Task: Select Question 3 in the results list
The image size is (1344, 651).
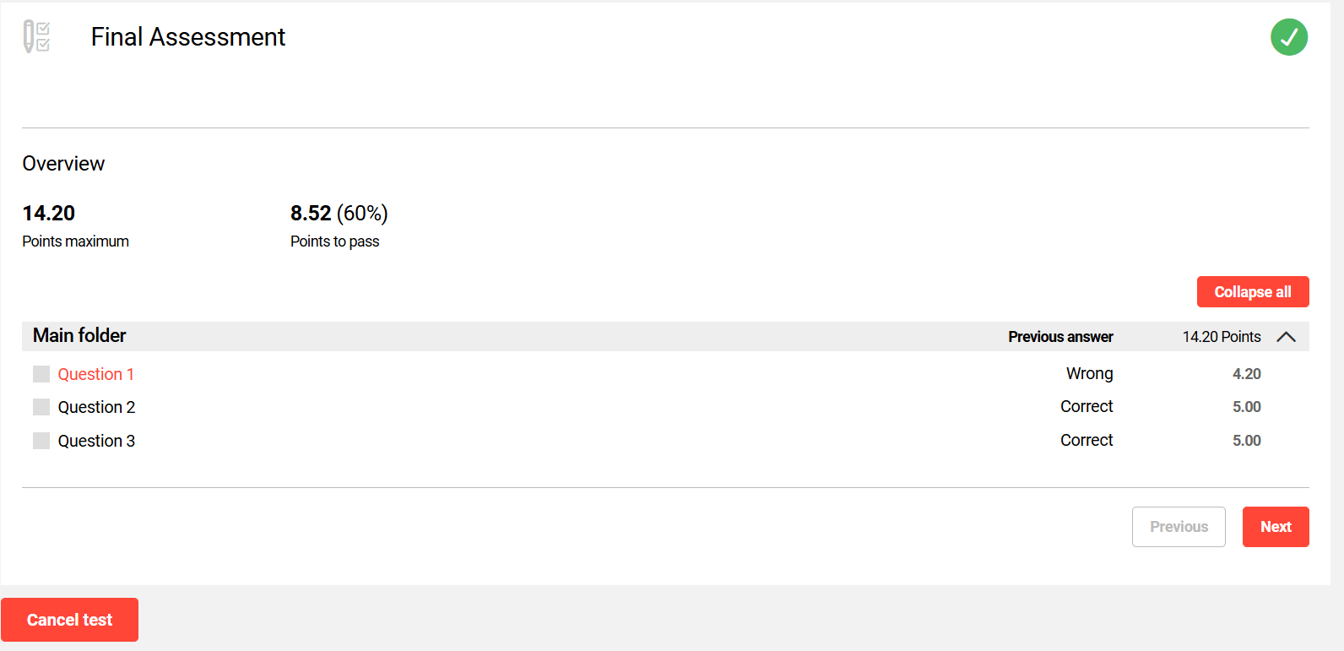Action: pos(95,440)
